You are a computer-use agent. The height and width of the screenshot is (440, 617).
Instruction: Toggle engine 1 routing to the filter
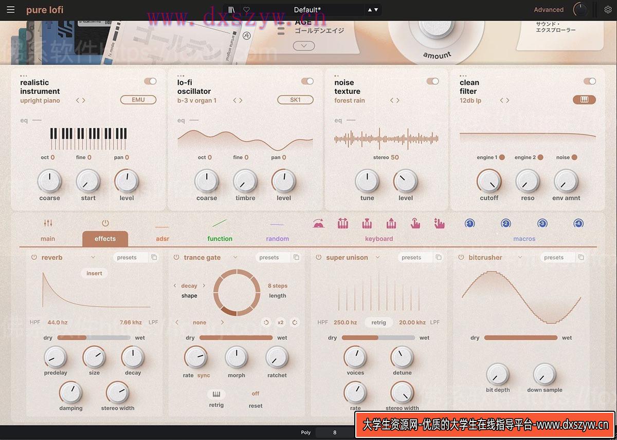[502, 157]
